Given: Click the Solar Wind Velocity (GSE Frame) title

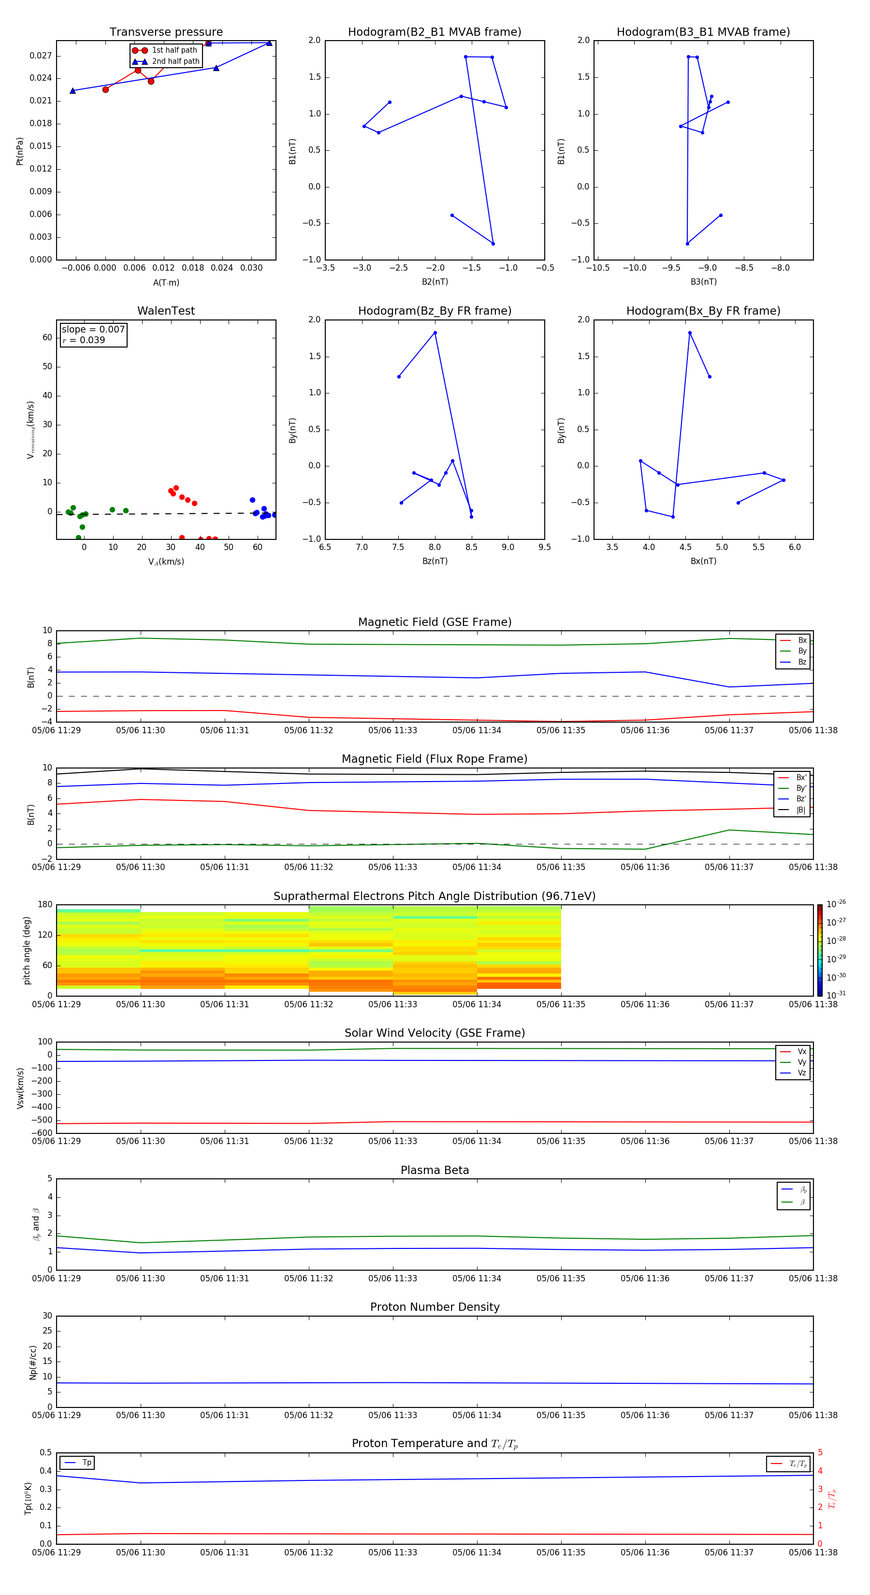Looking at the screenshot, I should pos(435,1033).
